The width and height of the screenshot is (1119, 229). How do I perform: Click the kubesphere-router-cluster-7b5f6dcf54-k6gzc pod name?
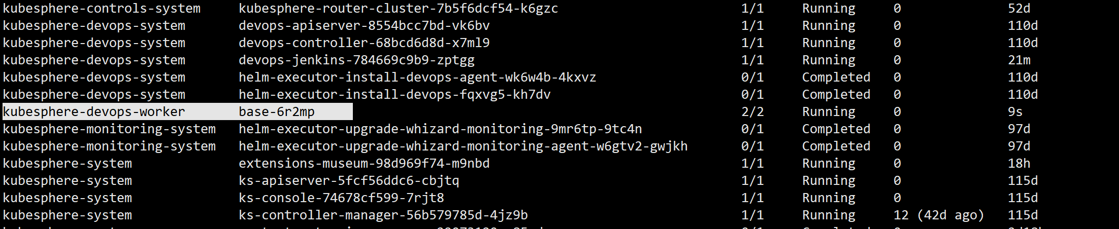coord(399,9)
